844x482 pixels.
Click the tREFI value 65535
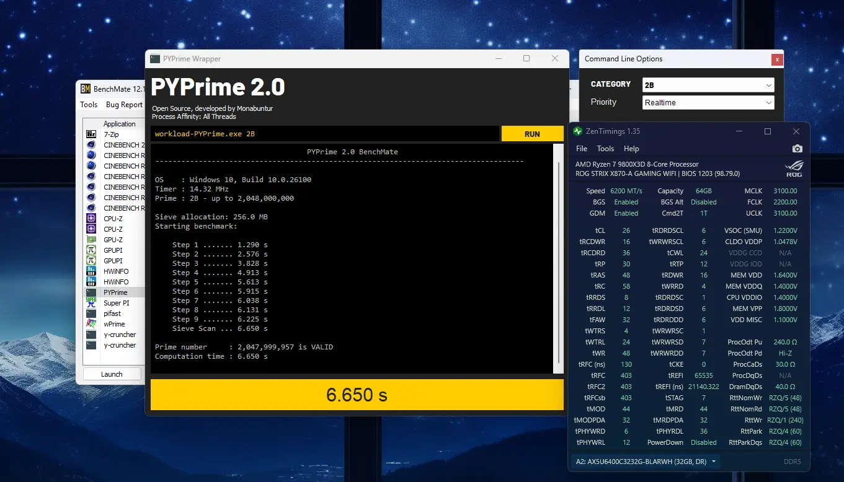coord(703,375)
